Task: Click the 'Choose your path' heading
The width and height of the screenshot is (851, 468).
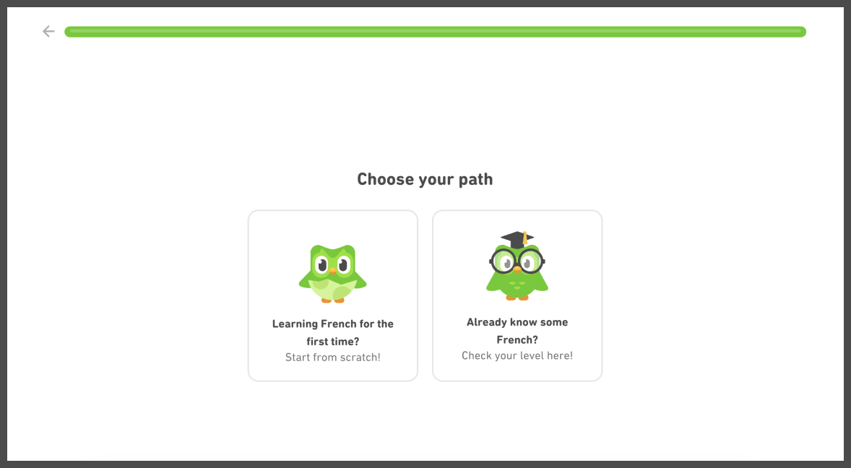Action: coord(425,179)
